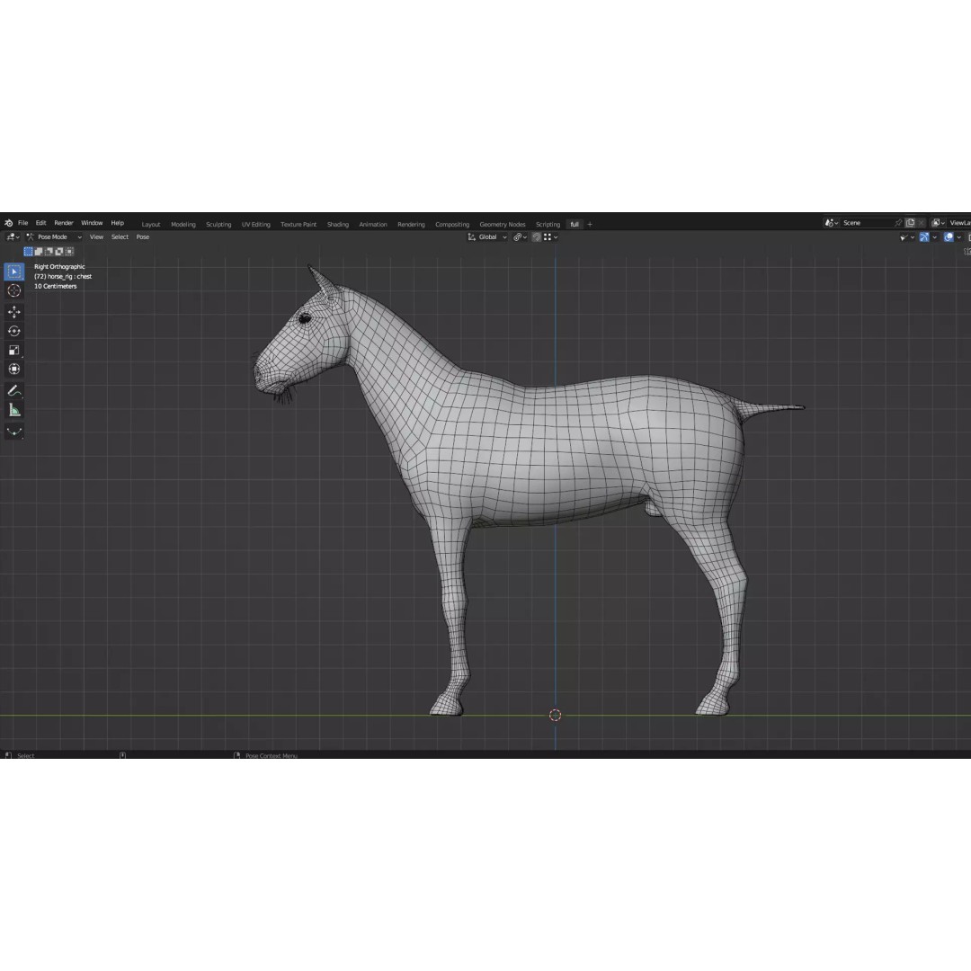Open snapping options dropdown

coord(550,237)
